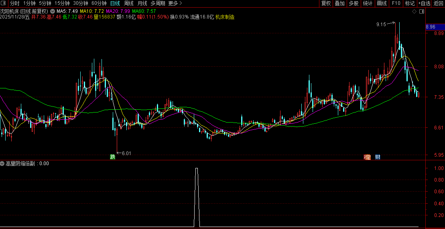445x229 pixels.
Task: Open F10 company info
Action: coord(396,3)
